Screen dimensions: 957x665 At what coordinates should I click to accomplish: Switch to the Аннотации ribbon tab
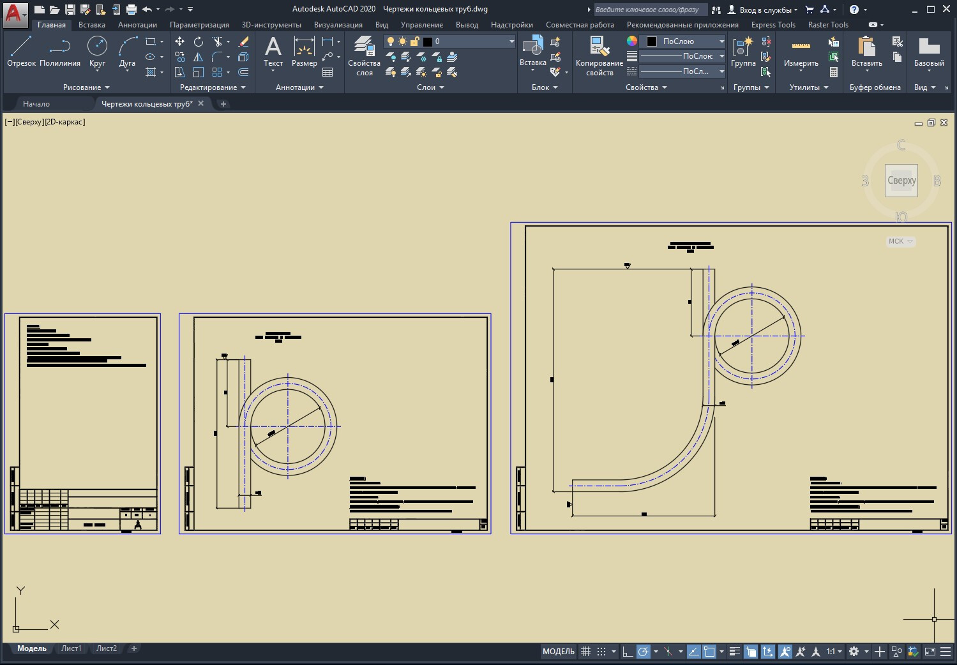137,25
